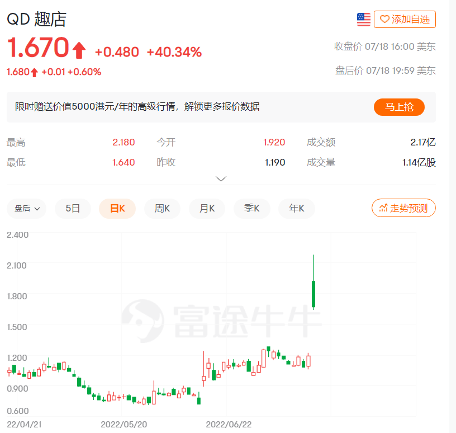The height and width of the screenshot is (433, 456).
Task: Click the 昨收 value 1.190
Action: (275, 162)
